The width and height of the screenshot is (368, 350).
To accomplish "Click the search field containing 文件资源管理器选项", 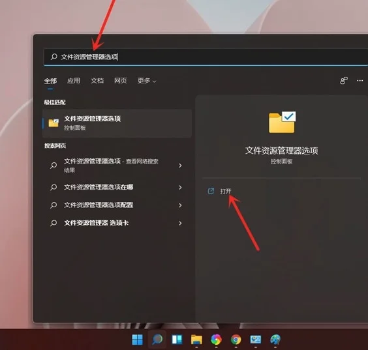I will (206, 57).
